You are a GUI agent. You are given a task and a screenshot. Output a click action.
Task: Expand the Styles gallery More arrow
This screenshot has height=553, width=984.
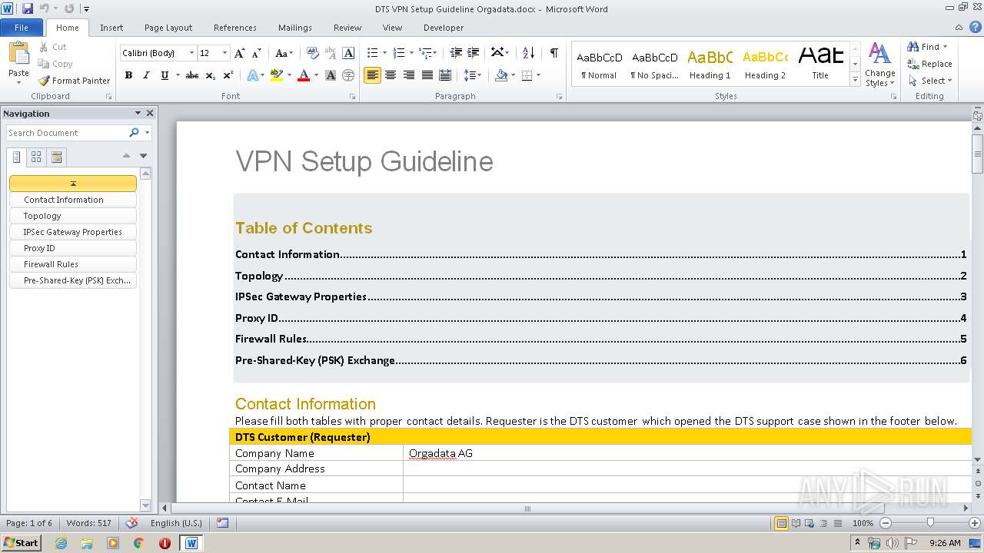[856, 80]
